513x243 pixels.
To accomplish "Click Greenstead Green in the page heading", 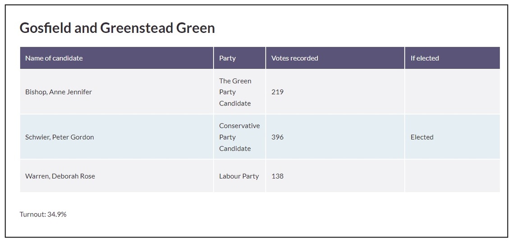I will (x=157, y=28).
